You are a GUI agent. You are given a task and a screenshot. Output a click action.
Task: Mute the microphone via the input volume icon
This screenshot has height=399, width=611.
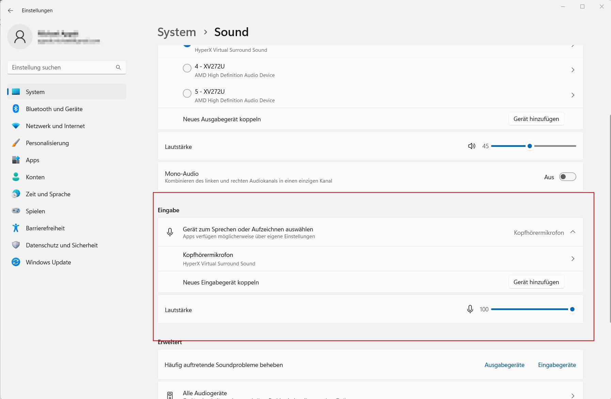[470, 309]
